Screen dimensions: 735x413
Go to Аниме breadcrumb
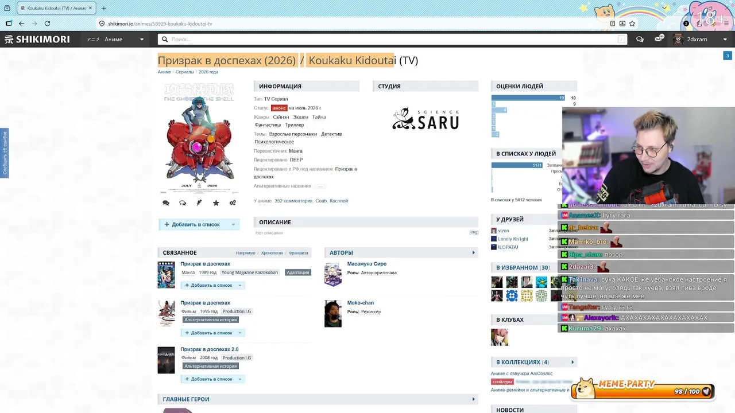[x=164, y=72]
